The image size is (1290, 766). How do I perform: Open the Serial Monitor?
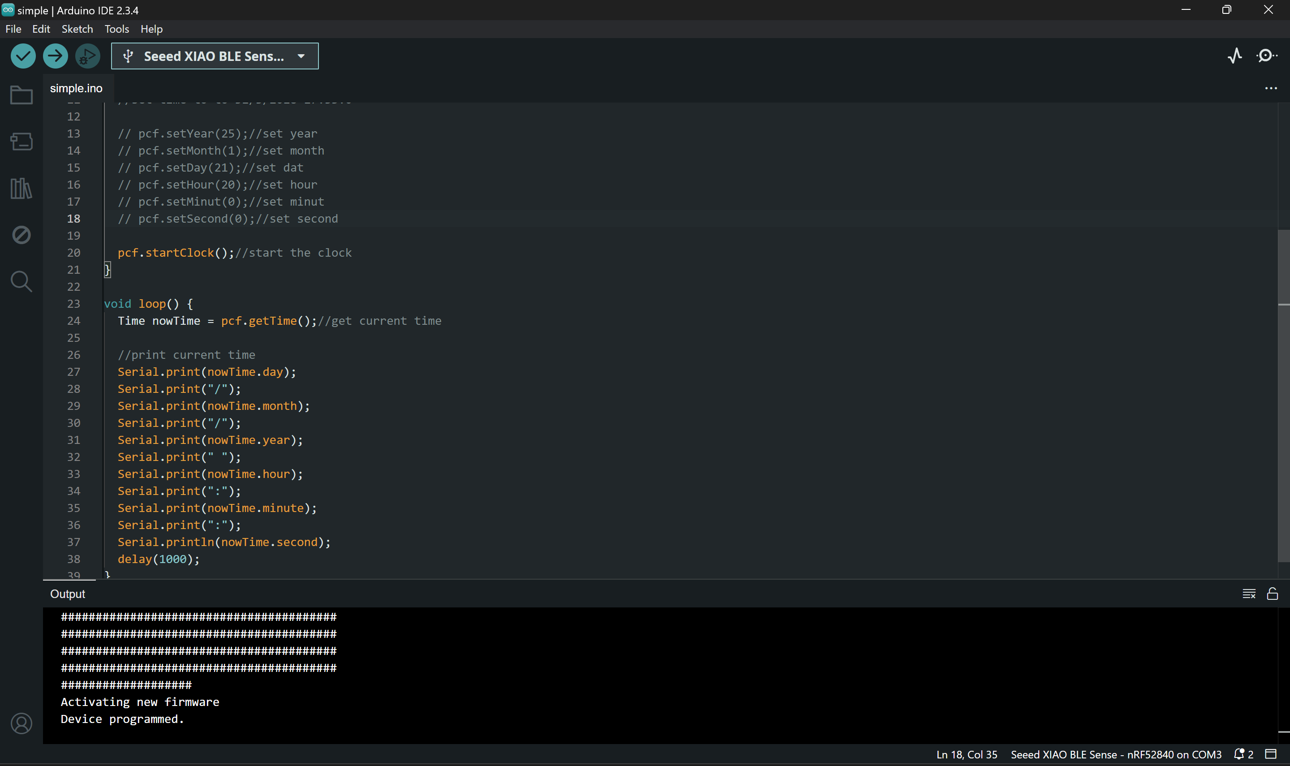point(1266,56)
